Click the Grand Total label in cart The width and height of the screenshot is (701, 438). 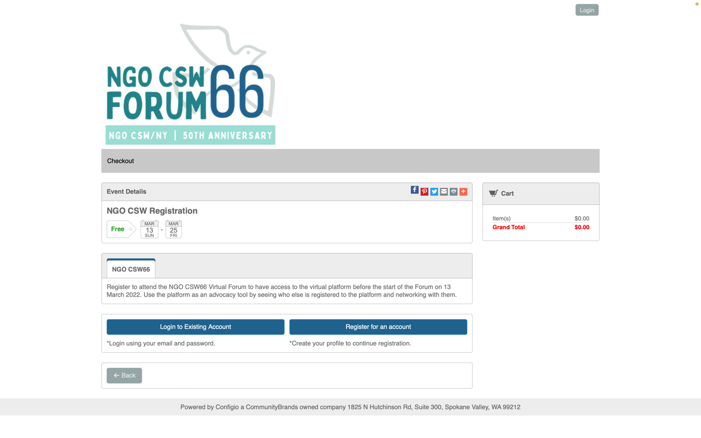508,227
